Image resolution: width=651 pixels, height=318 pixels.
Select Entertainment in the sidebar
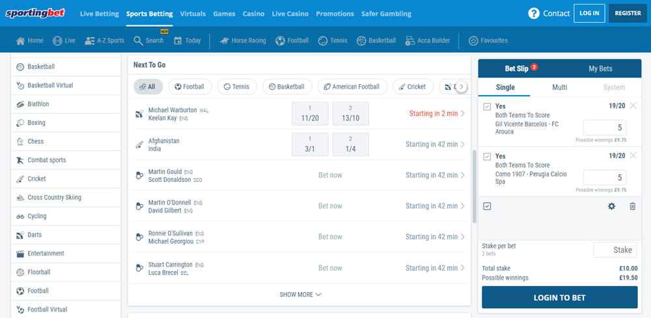coord(66,253)
